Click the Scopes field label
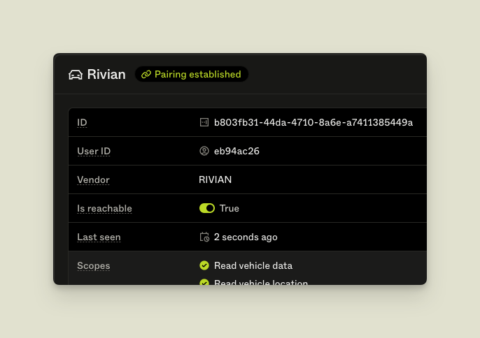Viewport: 480px width, 338px height. [x=93, y=265]
